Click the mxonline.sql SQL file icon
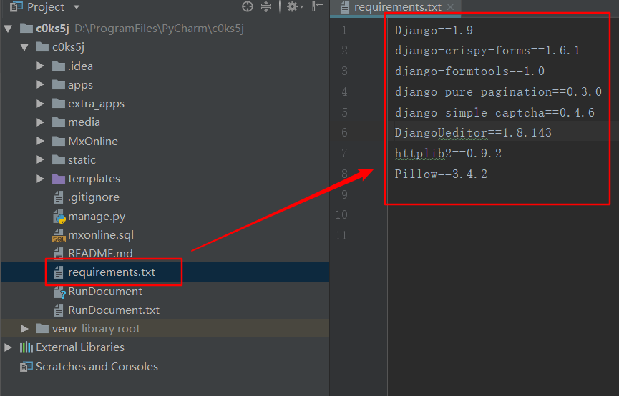This screenshot has height=396, width=619. pos(59,235)
